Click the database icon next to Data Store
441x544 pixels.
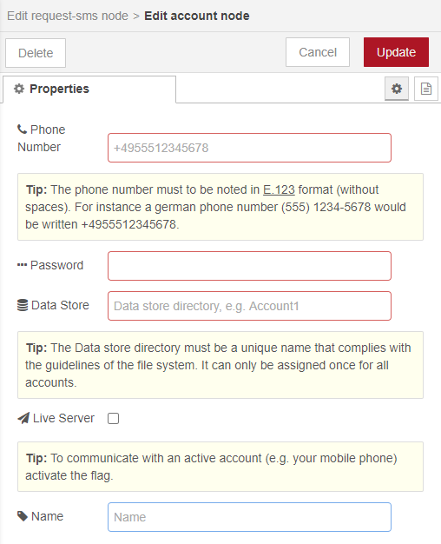tap(23, 305)
